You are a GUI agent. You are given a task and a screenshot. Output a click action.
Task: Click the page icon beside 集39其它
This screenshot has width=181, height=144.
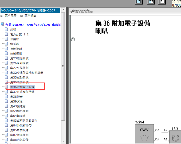pos(6,101)
